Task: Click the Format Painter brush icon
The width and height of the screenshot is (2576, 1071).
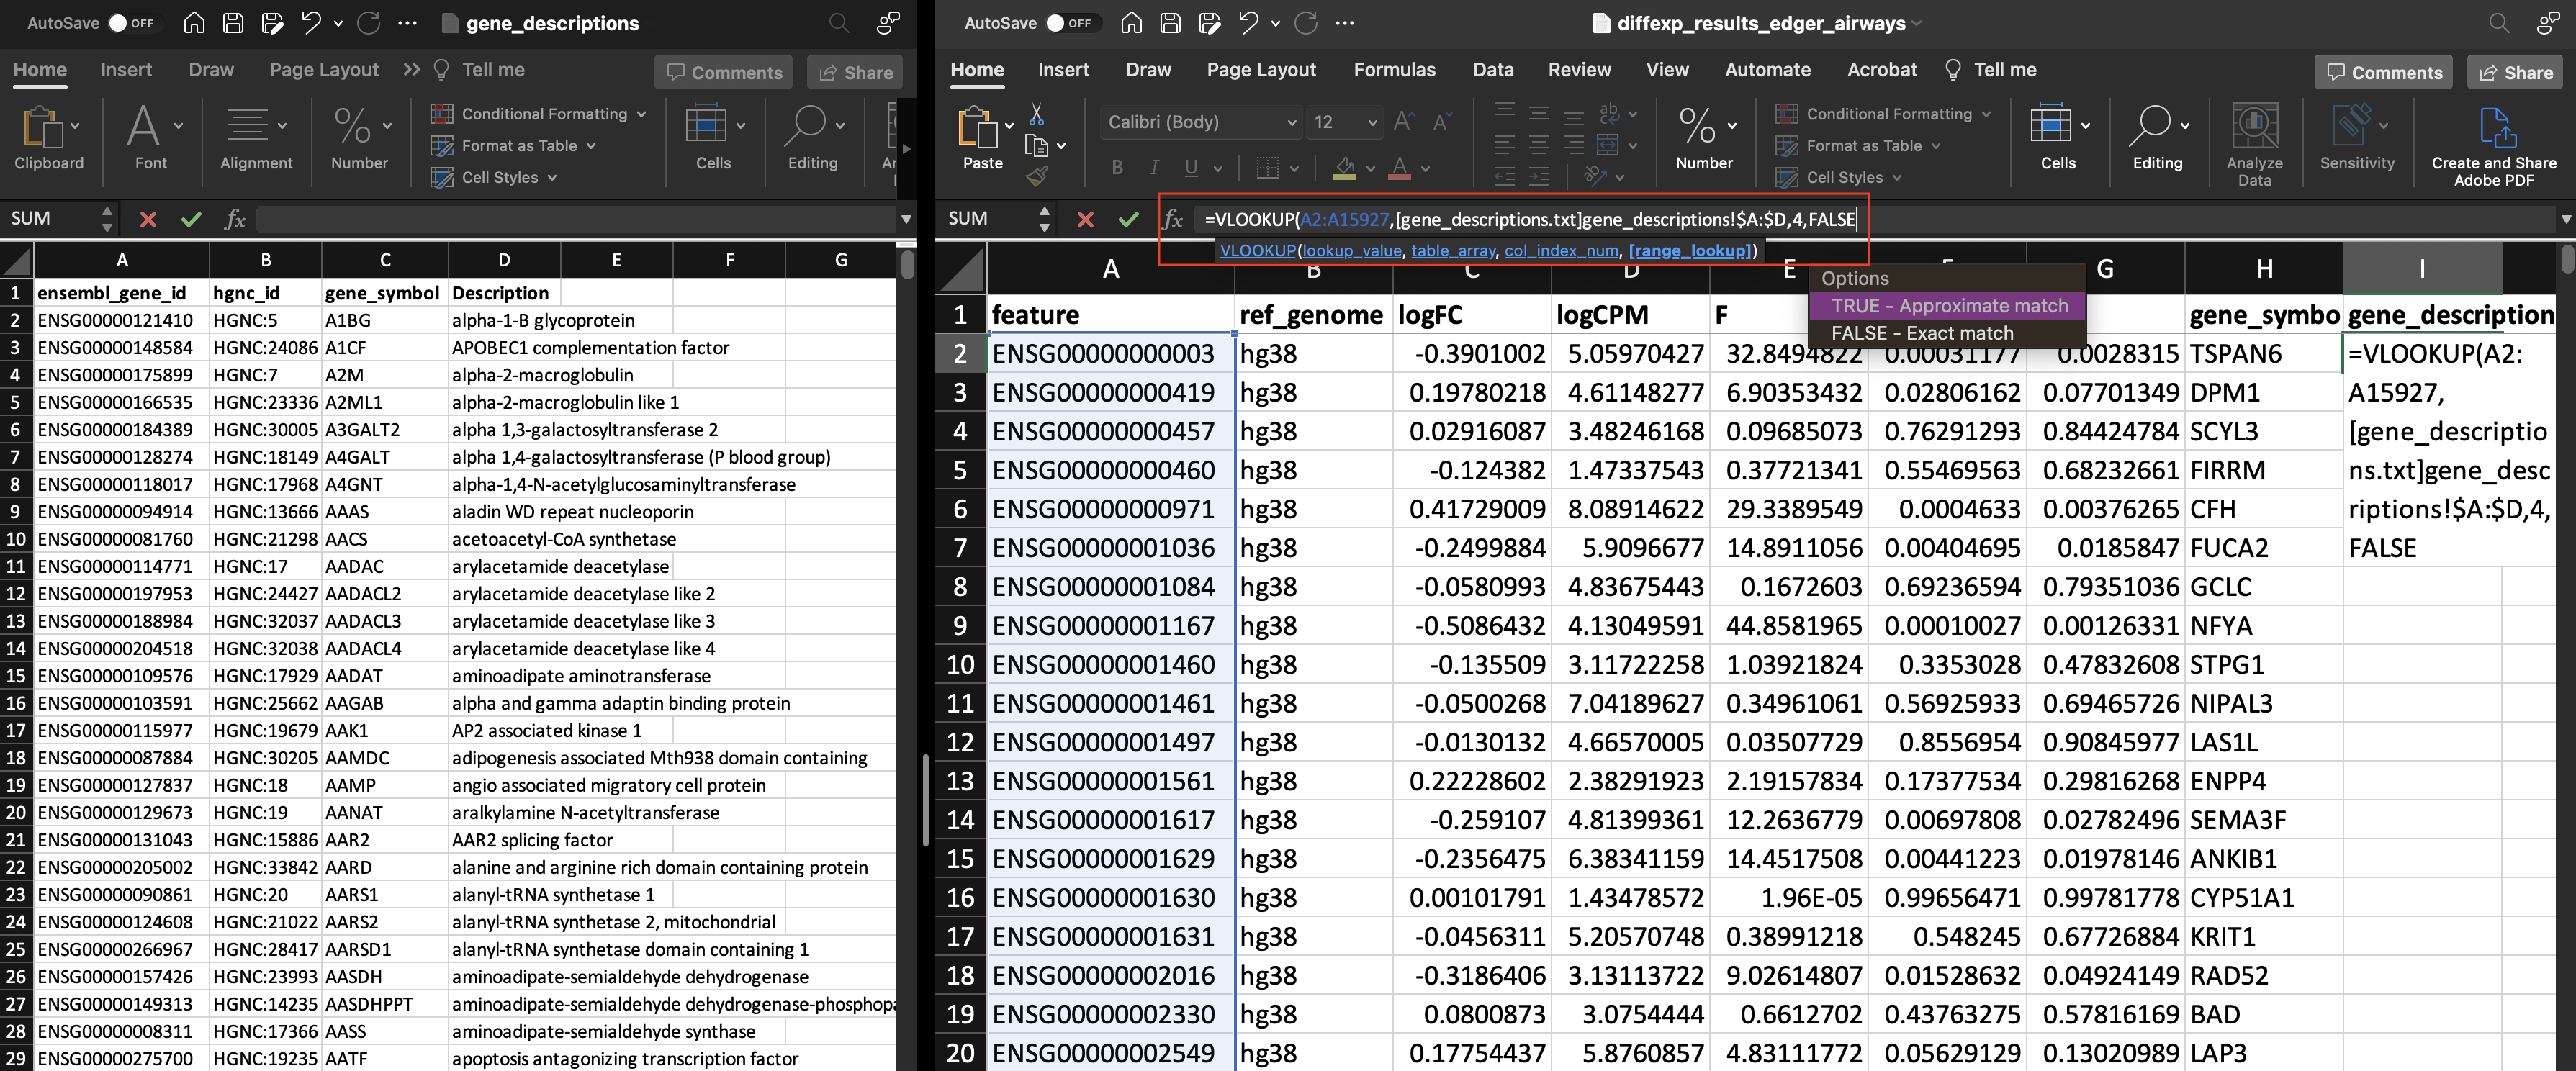Action: 1036,177
